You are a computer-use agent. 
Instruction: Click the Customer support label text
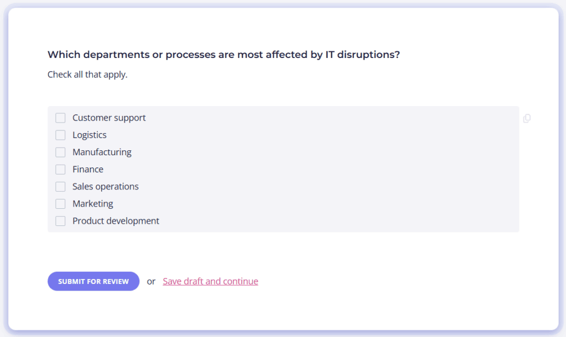[109, 118]
